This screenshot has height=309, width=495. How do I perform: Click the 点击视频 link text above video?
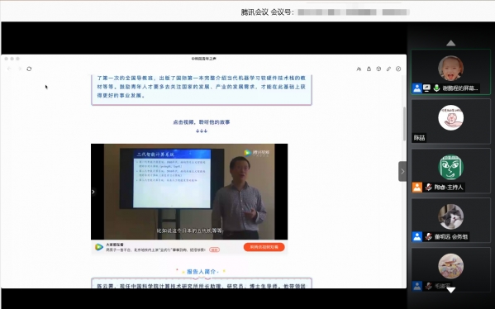click(x=202, y=122)
